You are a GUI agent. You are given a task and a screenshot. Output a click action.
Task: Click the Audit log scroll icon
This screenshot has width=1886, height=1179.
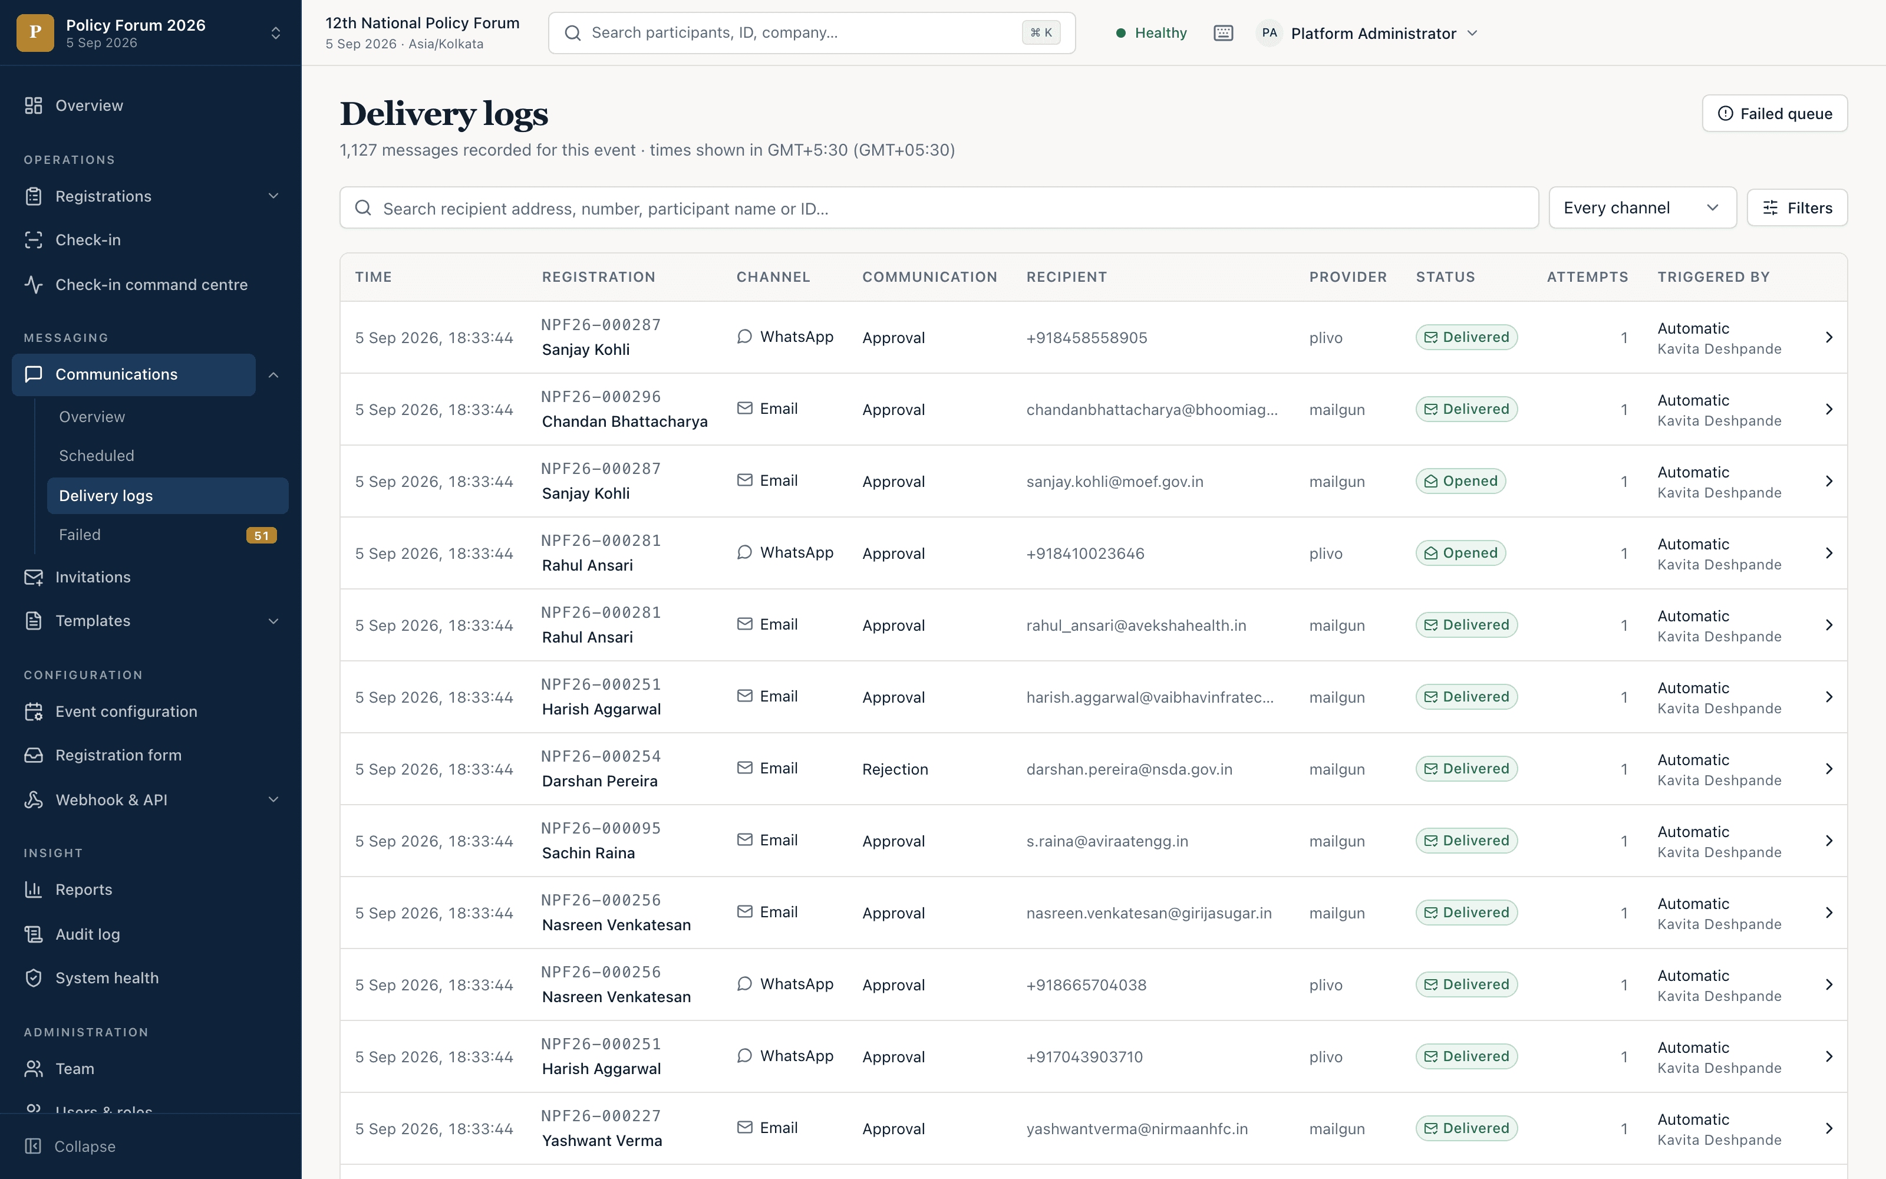34,934
